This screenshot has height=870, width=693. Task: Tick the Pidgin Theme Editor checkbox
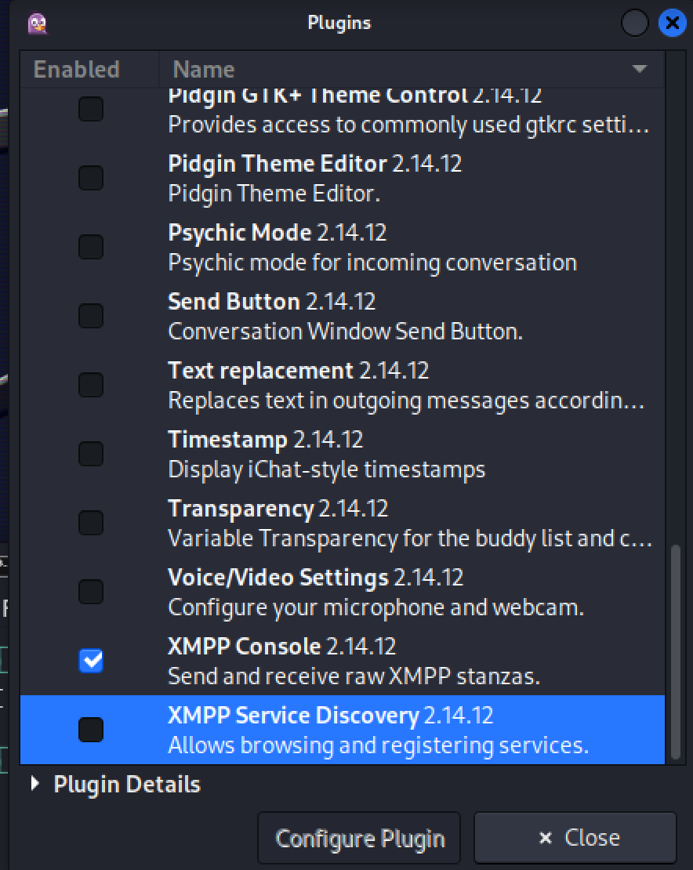coord(91,178)
